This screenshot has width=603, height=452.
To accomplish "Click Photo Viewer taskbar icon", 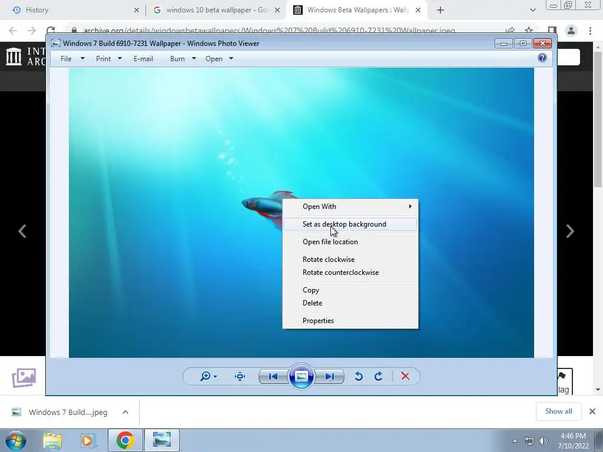I will 162,440.
